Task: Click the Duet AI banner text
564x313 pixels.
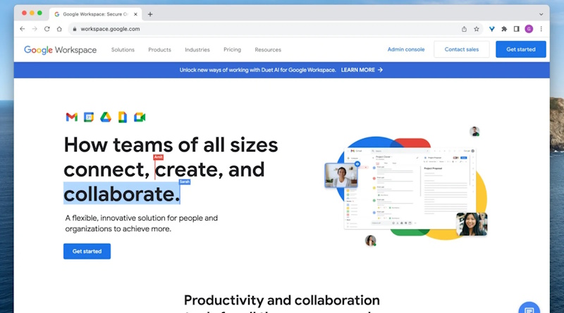Action: pos(257,70)
